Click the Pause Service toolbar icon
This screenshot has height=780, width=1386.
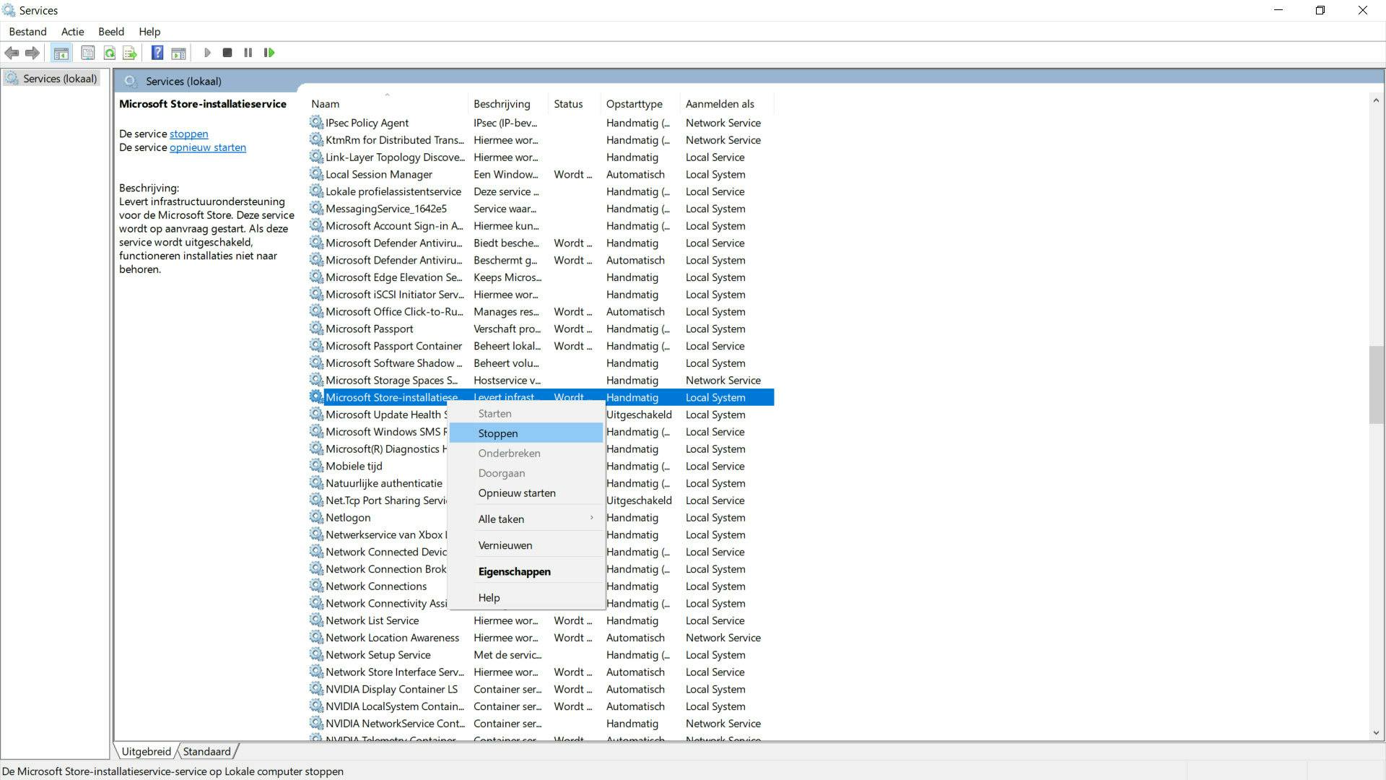248,53
